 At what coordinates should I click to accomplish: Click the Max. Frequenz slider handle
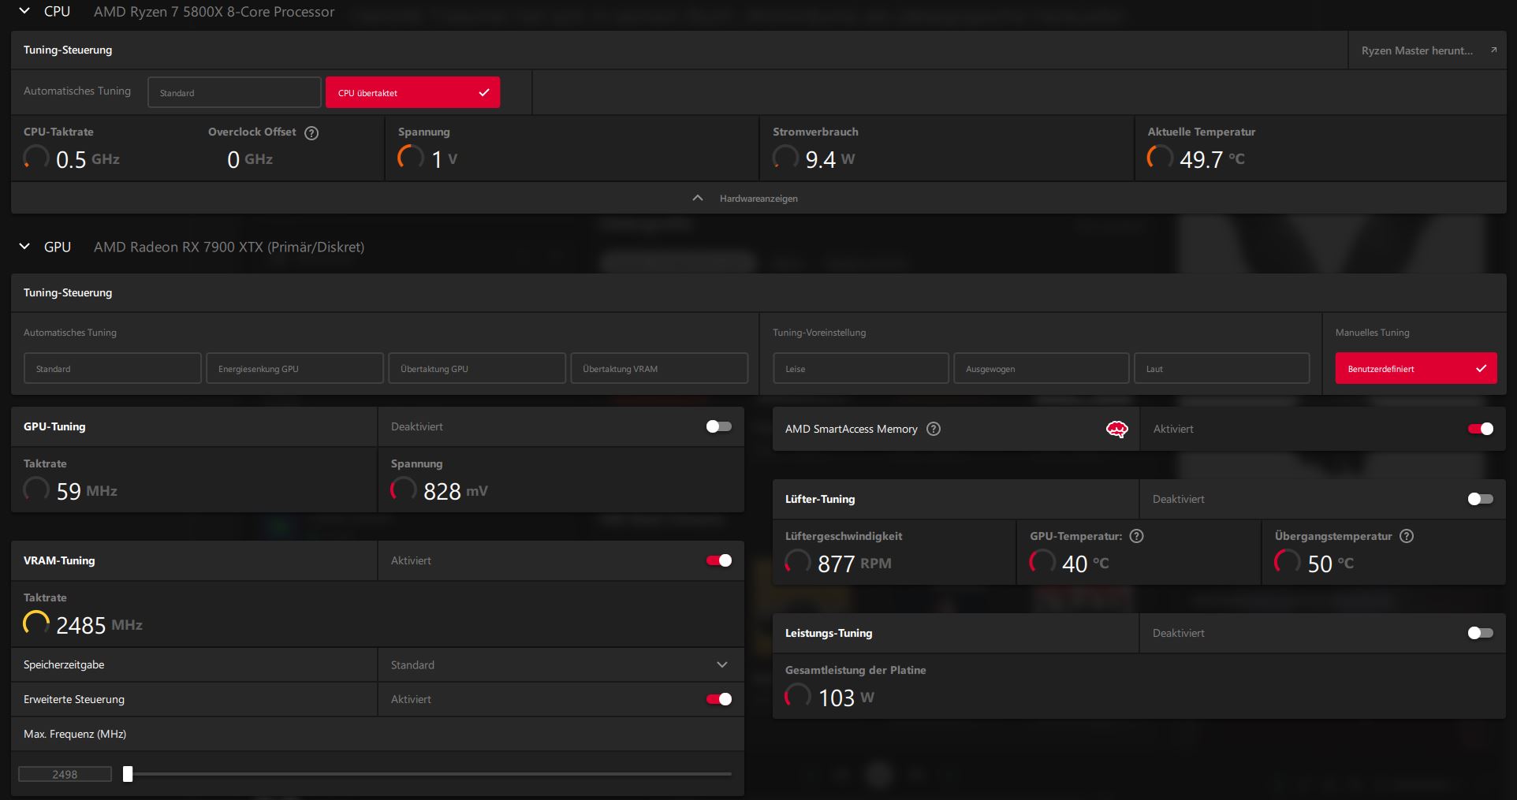(x=128, y=774)
